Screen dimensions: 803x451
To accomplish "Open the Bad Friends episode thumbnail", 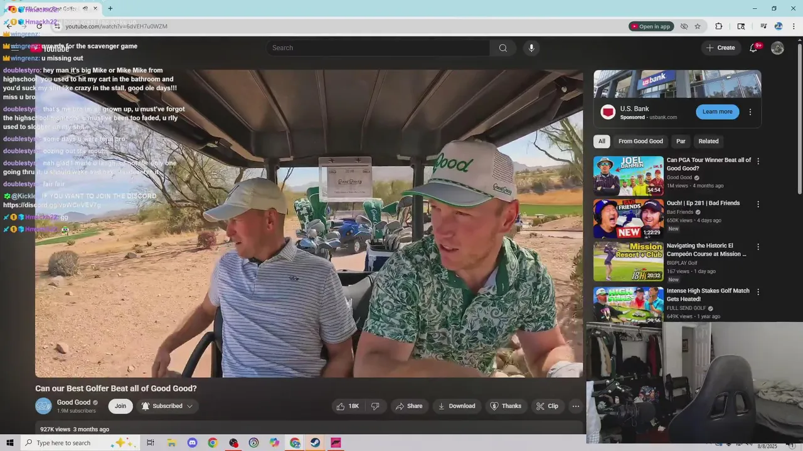I will pos(628,219).
